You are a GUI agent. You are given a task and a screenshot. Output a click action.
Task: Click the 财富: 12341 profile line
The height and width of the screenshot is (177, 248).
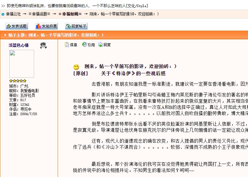click(x=19, y=105)
